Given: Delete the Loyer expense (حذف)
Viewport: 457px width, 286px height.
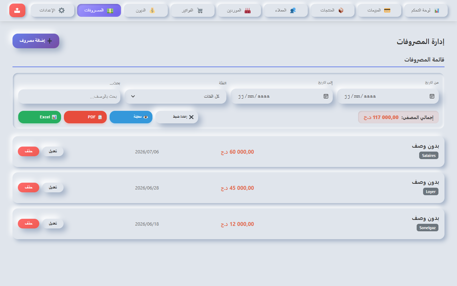Looking at the screenshot, I should 29,187.
